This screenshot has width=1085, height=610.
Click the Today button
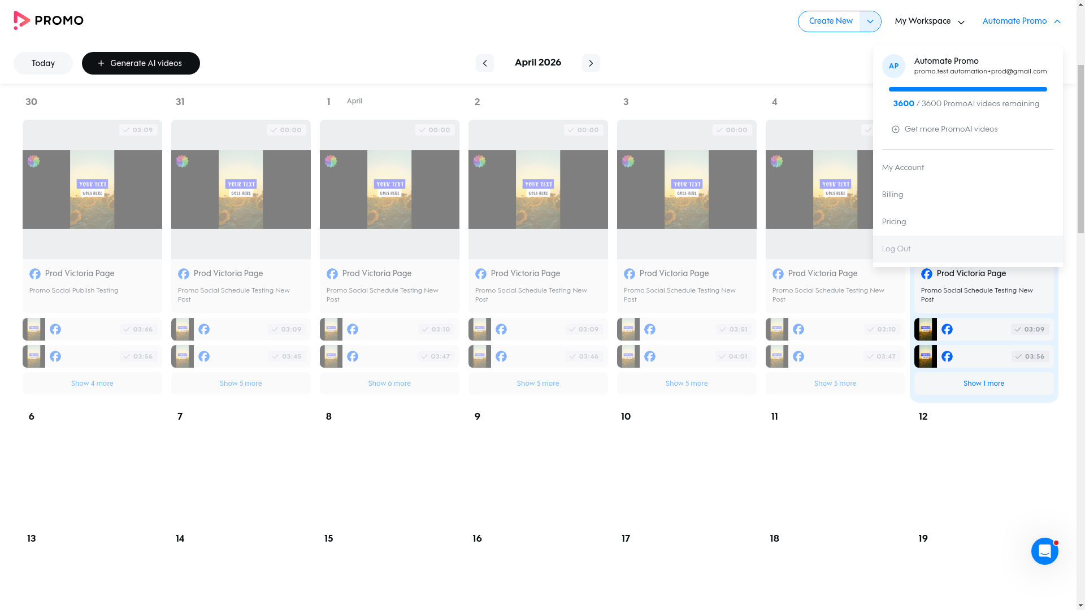coord(43,63)
